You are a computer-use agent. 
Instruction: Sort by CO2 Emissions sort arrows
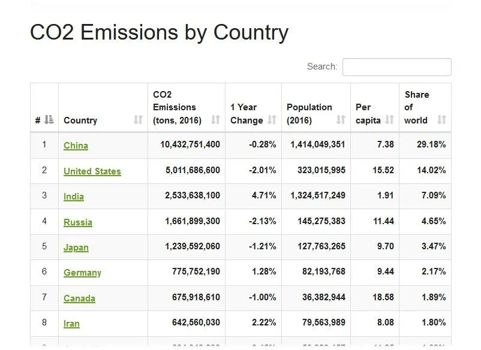click(x=215, y=120)
